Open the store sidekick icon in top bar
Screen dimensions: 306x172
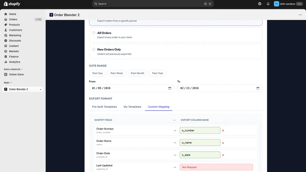(x=260, y=4)
